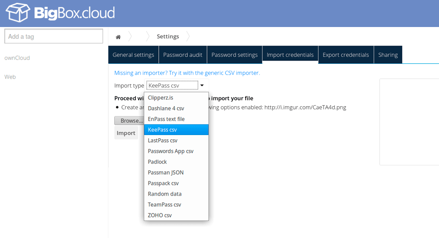Choose Passwords App csv option
The width and height of the screenshot is (439, 238).
(x=176, y=151)
